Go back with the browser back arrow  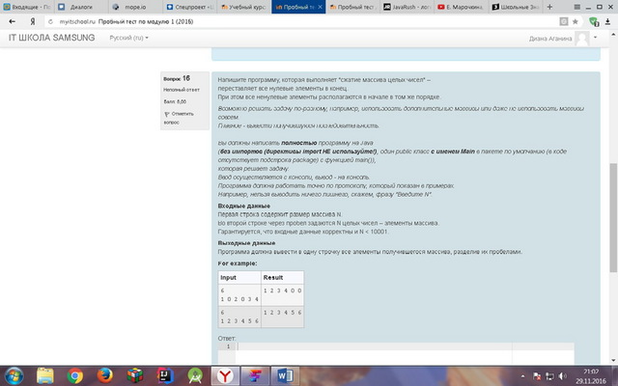pyautogui.click(x=13, y=21)
